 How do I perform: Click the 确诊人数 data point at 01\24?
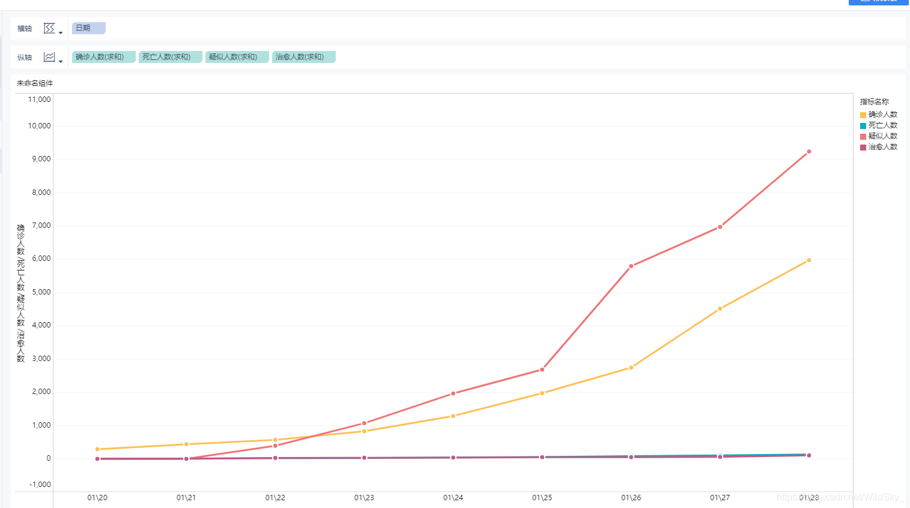click(x=453, y=416)
